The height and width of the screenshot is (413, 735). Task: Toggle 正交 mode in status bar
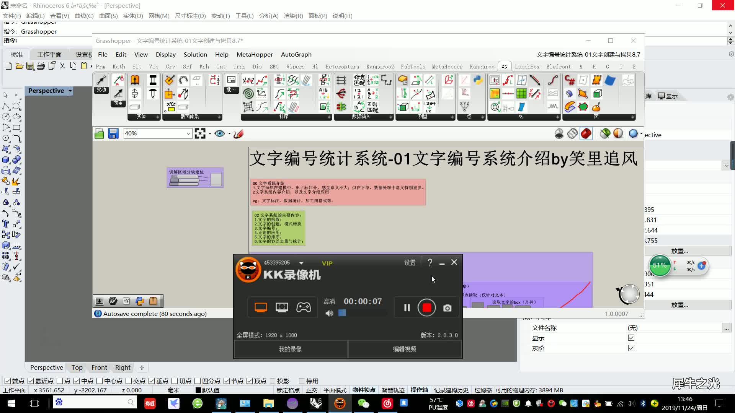(x=312, y=390)
